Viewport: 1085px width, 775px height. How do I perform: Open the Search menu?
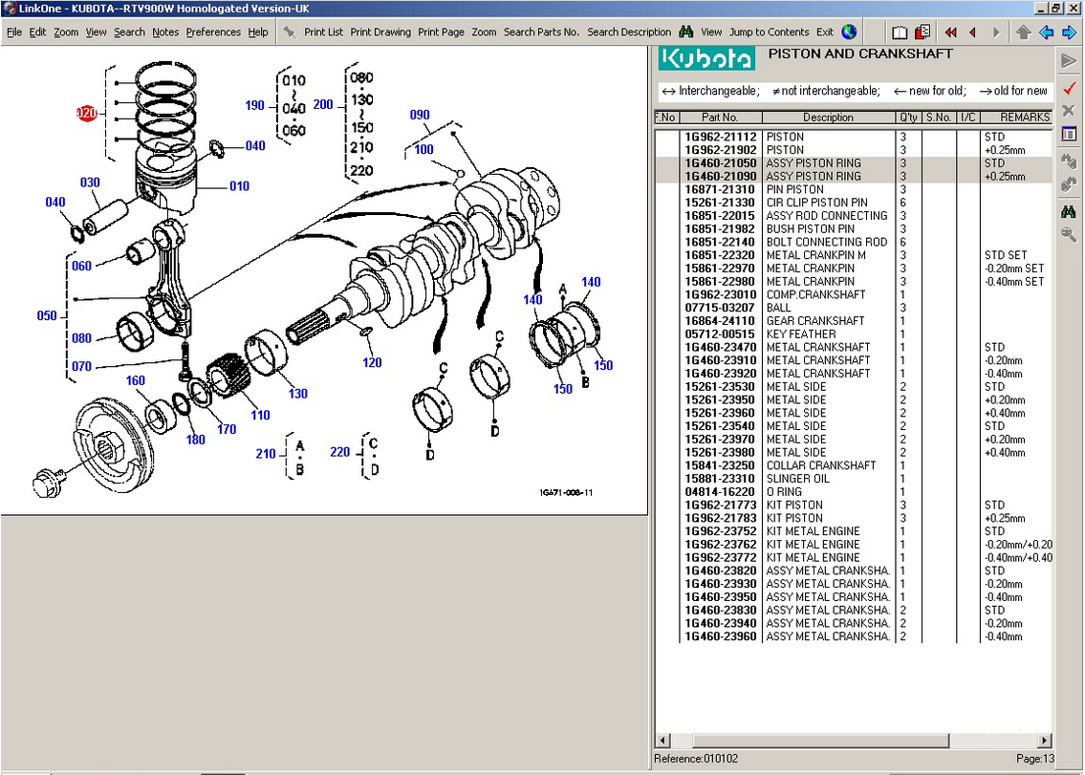tap(129, 32)
